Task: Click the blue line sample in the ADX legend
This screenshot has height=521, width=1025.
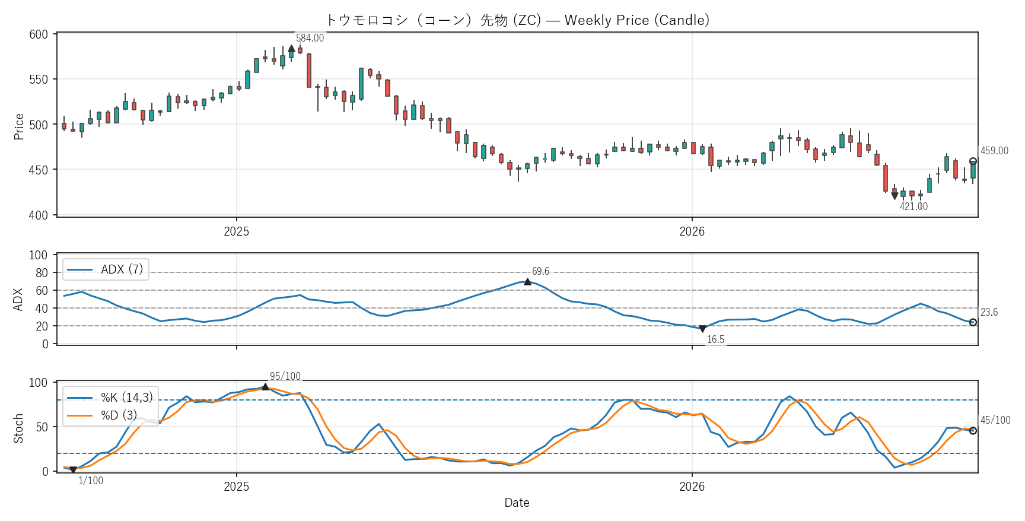Action: [x=80, y=270]
